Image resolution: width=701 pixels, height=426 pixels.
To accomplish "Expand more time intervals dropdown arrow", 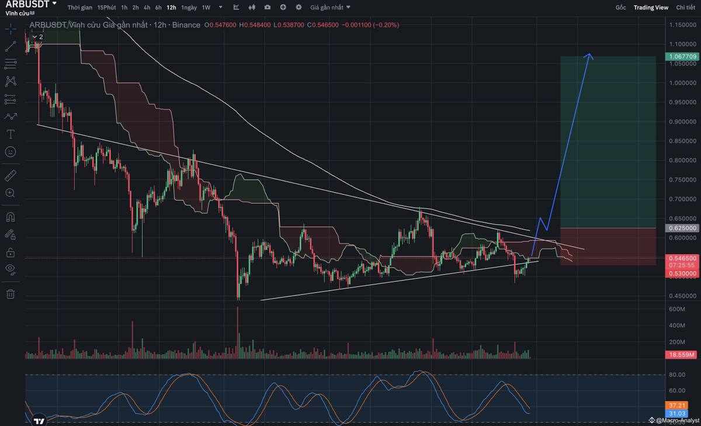I will [x=220, y=8].
